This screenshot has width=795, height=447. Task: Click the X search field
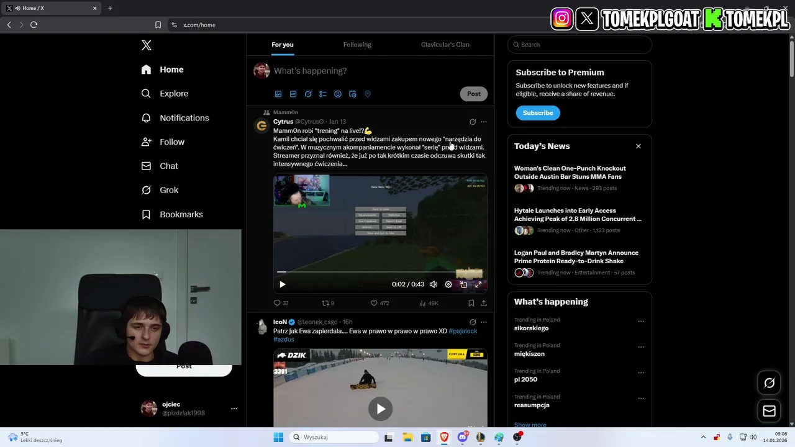click(x=579, y=45)
